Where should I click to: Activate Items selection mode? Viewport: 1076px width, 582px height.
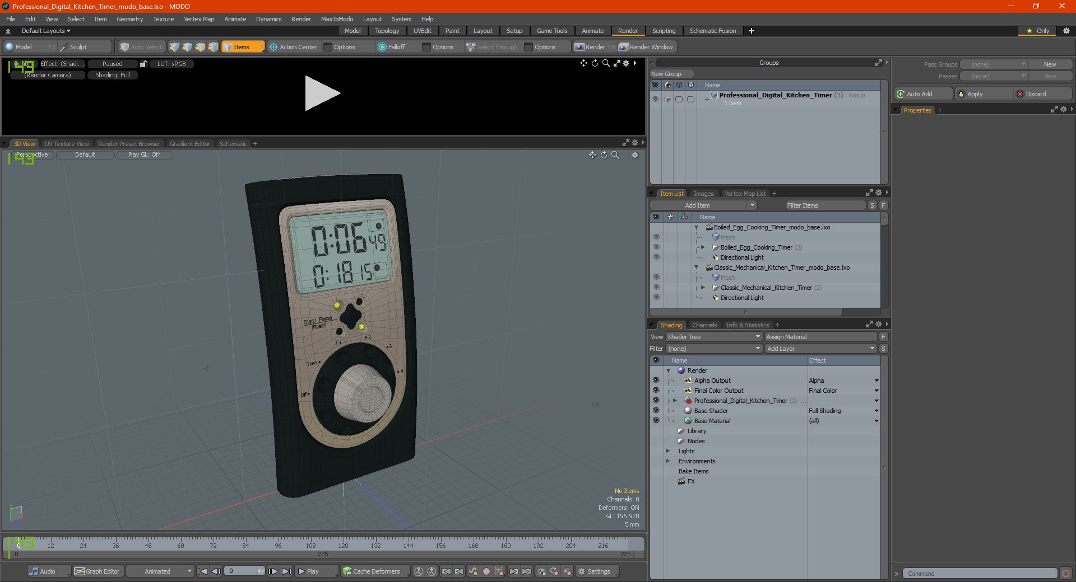pyautogui.click(x=243, y=47)
